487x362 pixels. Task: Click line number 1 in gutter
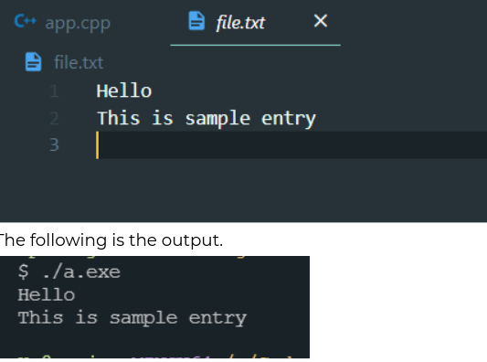point(54,91)
